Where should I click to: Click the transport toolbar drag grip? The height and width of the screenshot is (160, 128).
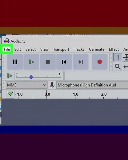pyautogui.click(x=3, y=62)
